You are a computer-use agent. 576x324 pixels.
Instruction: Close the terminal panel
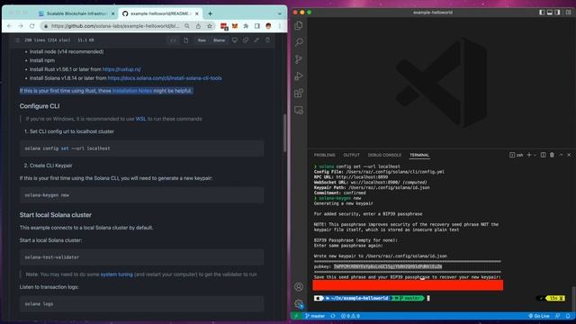click(x=569, y=155)
